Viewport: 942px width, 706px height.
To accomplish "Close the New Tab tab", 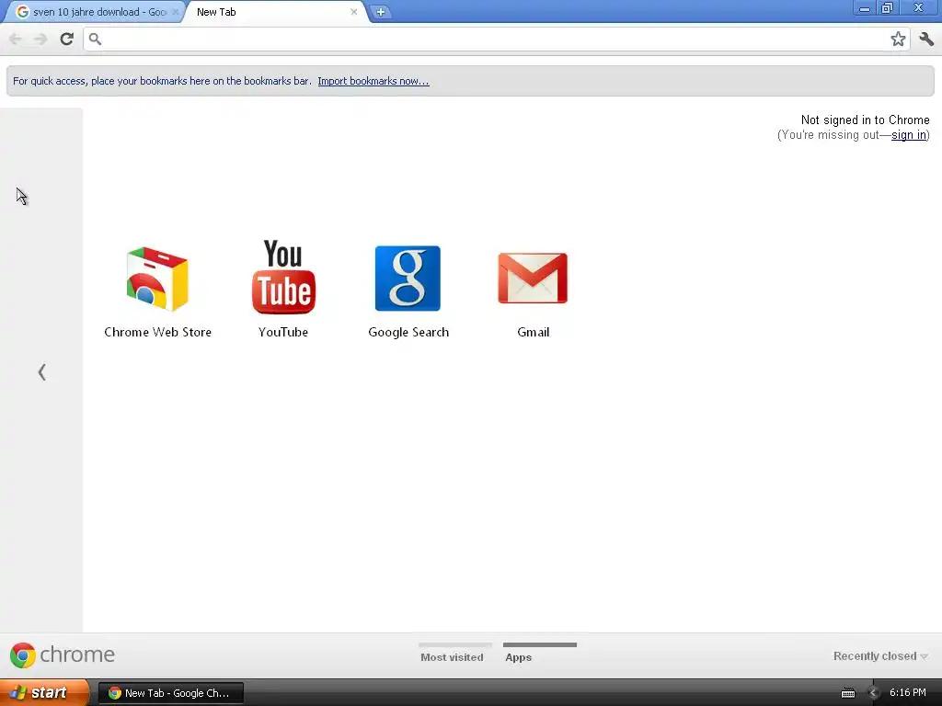I will [x=354, y=11].
